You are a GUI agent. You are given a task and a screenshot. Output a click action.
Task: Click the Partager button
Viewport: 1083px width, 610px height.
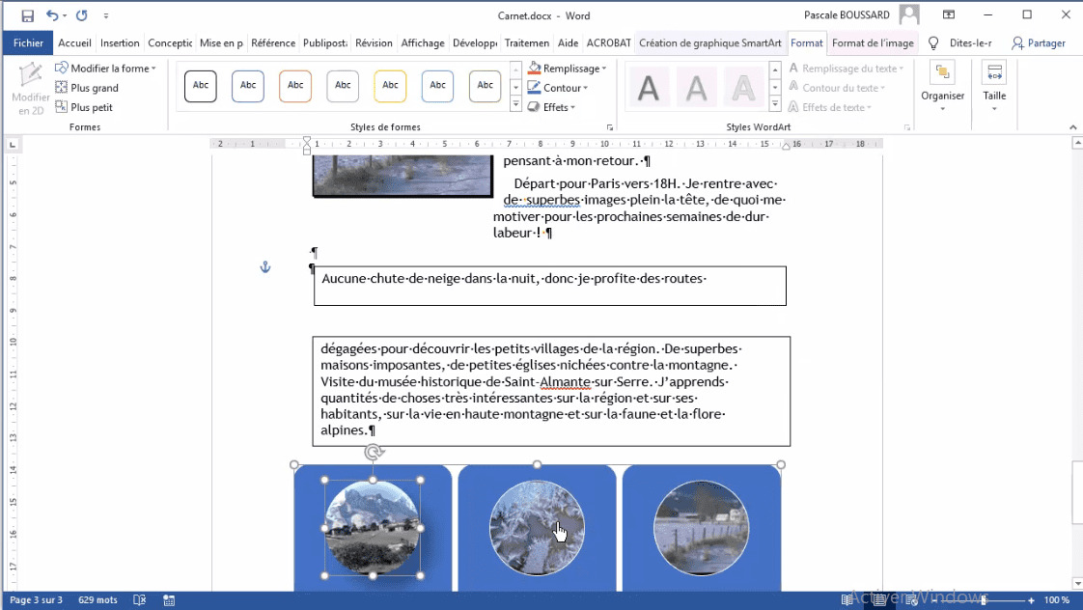[1039, 42]
